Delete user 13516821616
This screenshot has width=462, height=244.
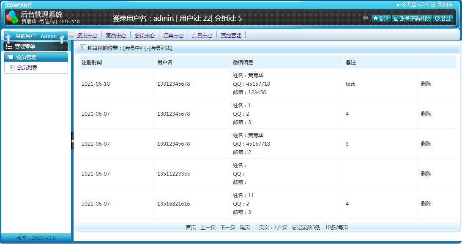pyautogui.click(x=426, y=203)
